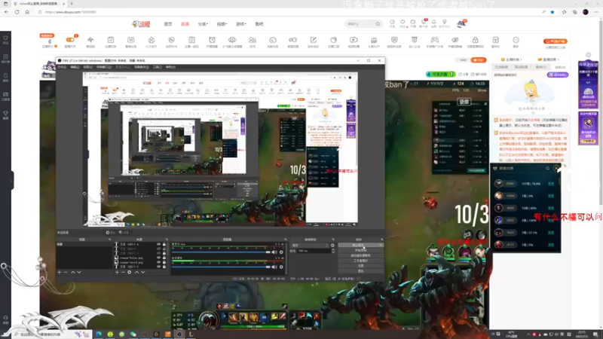Toggle the orange live broadcast switch

tap(70, 40)
